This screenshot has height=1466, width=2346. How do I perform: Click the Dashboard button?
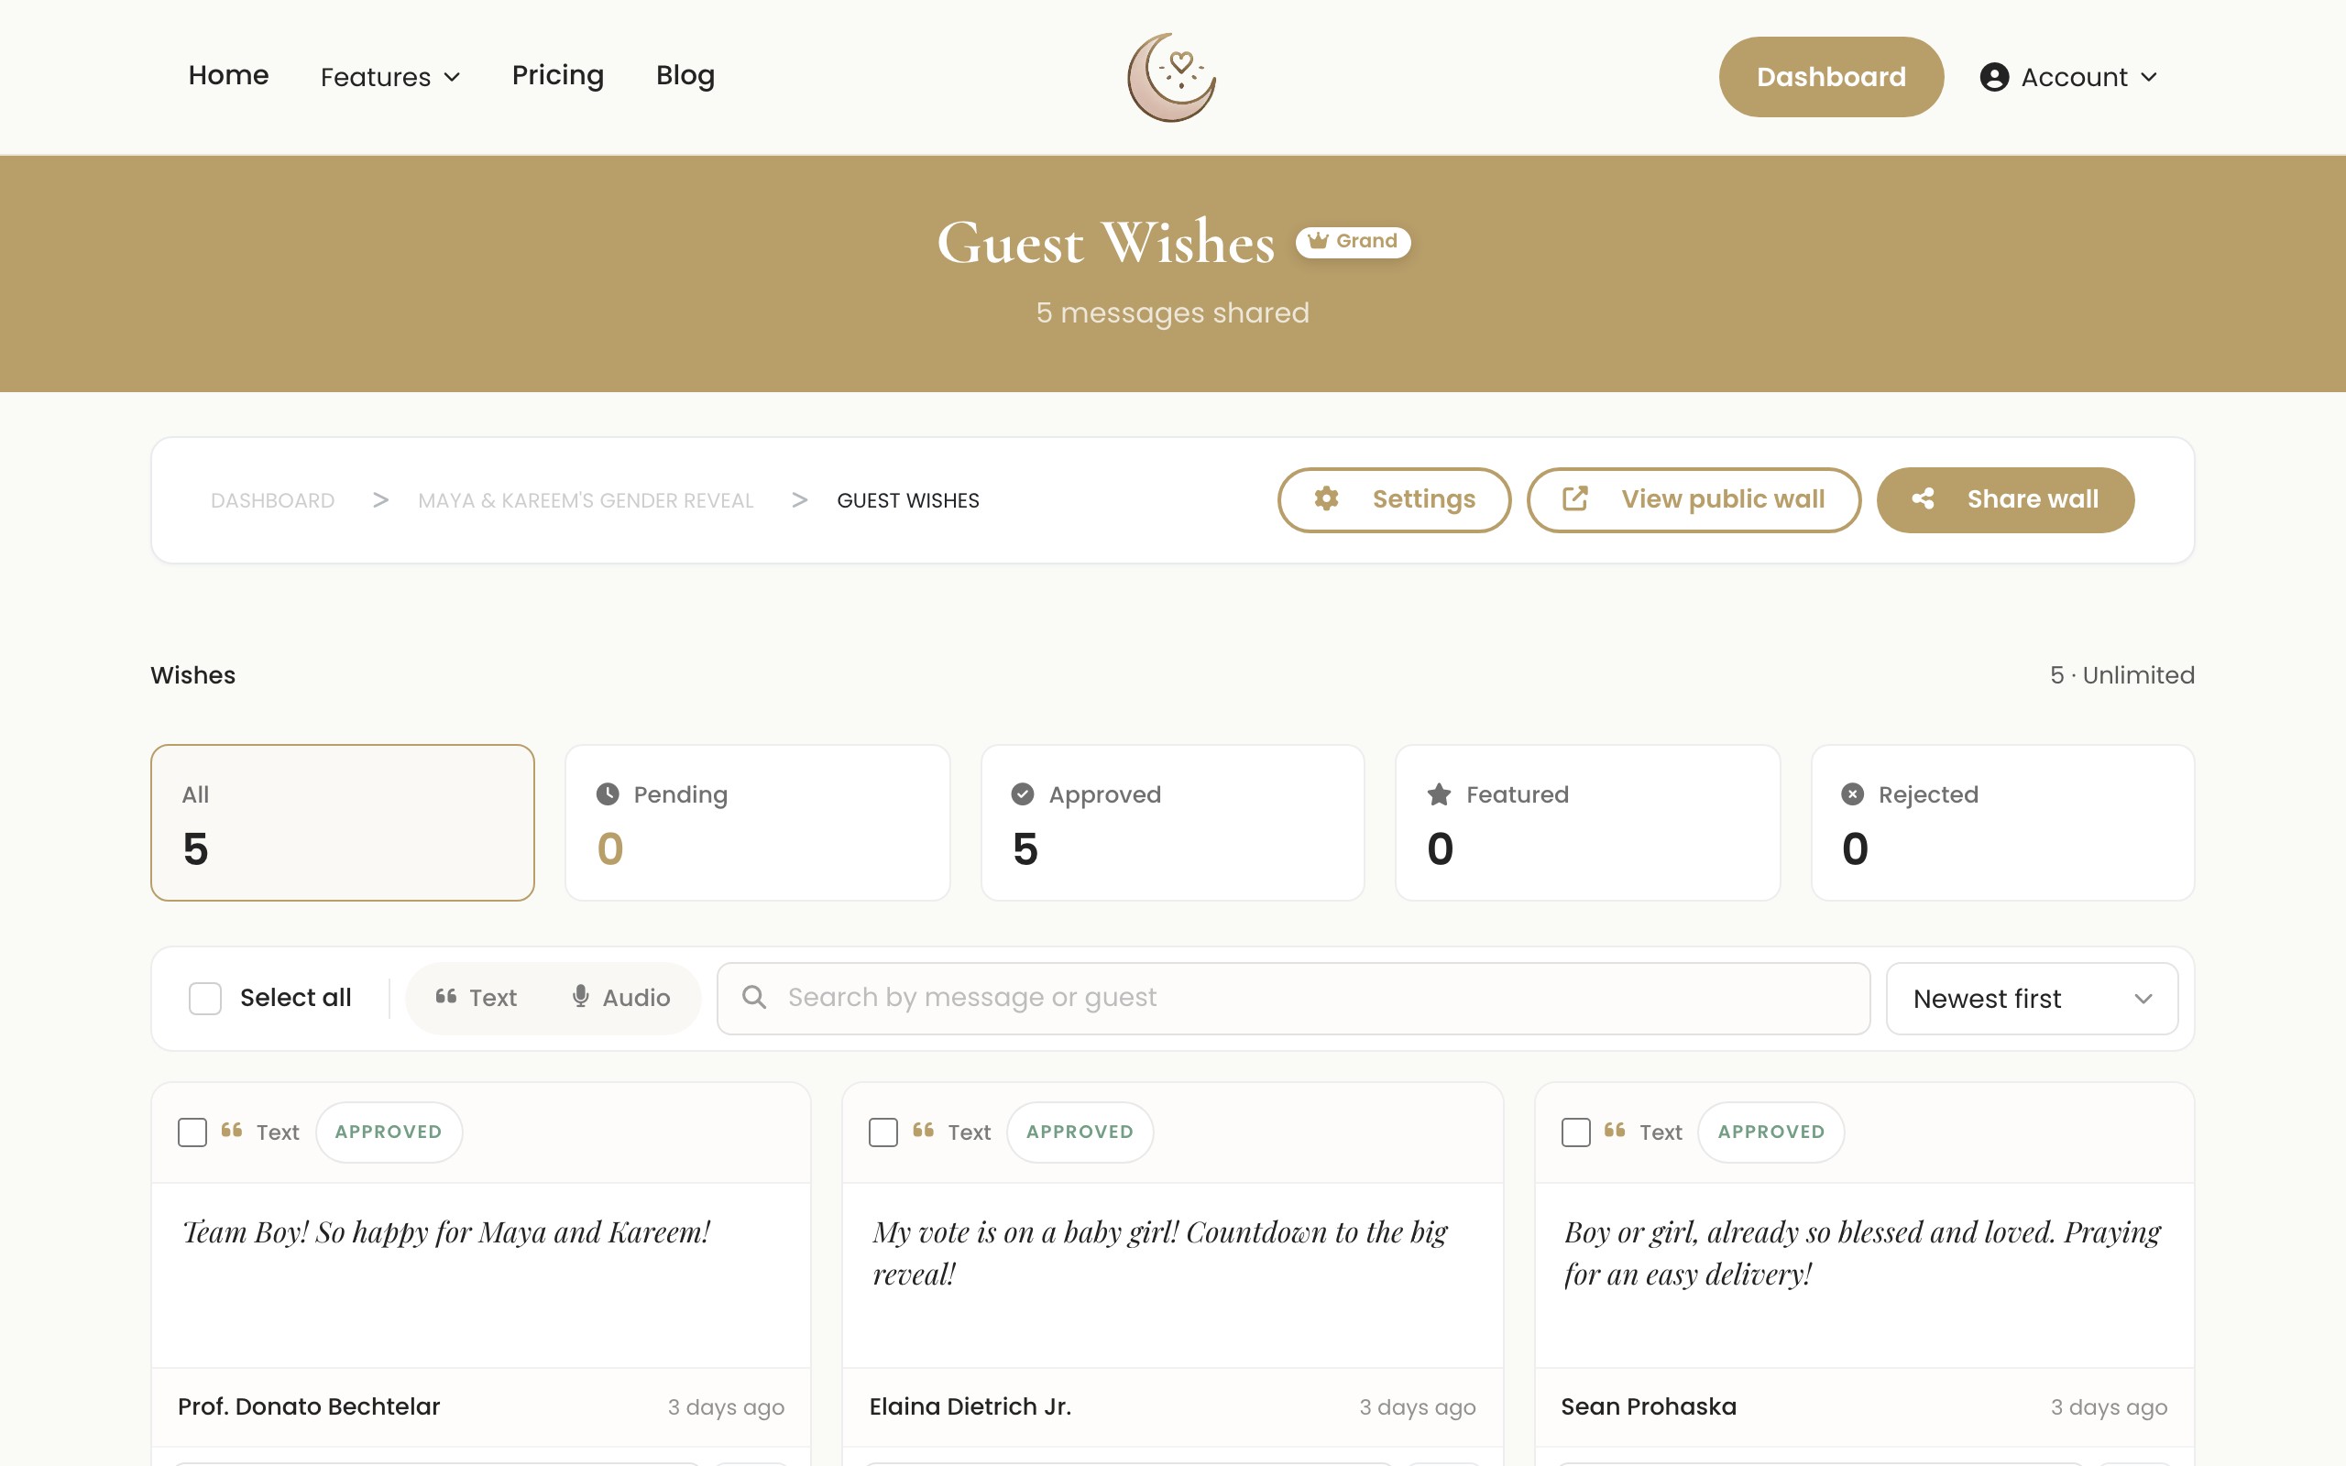coord(1831,77)
